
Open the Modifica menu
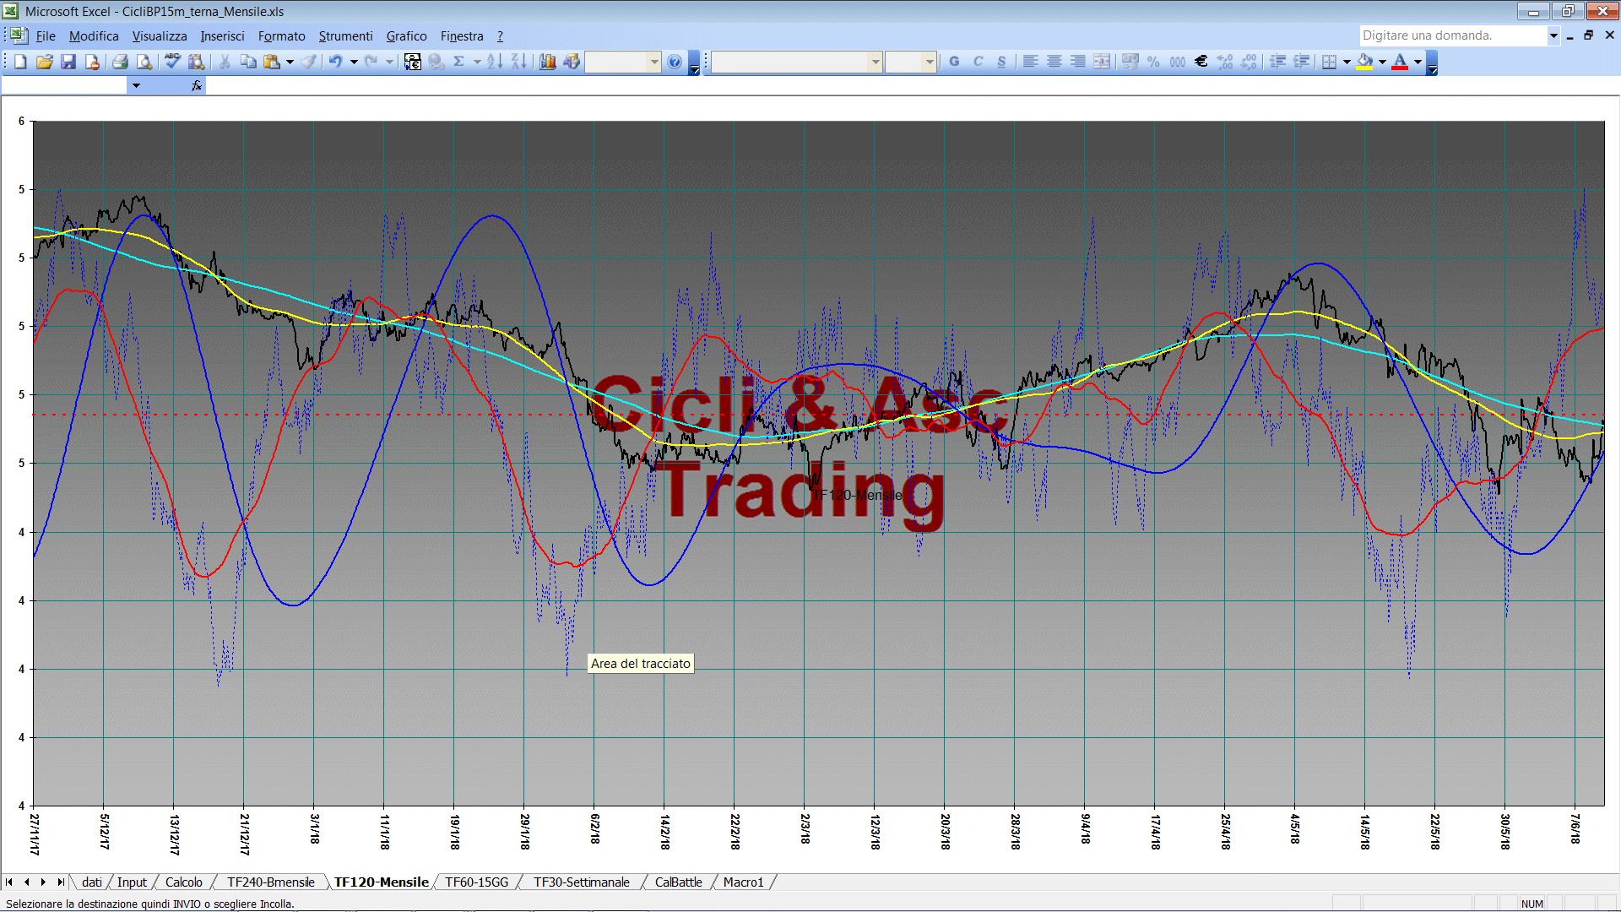(94, 35)
